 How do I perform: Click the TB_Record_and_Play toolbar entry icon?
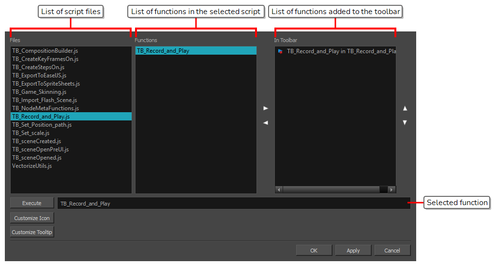tap(280, 51)
